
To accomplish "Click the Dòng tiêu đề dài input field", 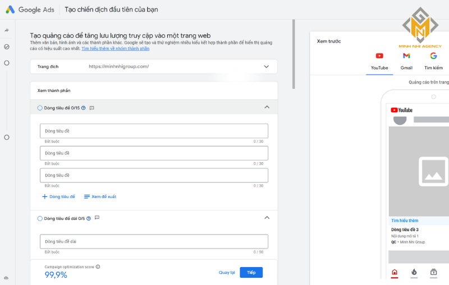I will coord(154,241).
